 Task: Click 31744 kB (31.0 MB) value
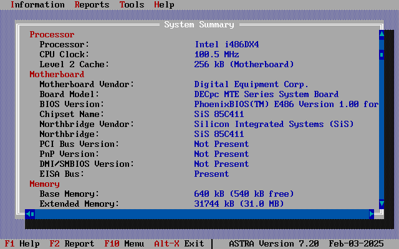tap(239, 204)
